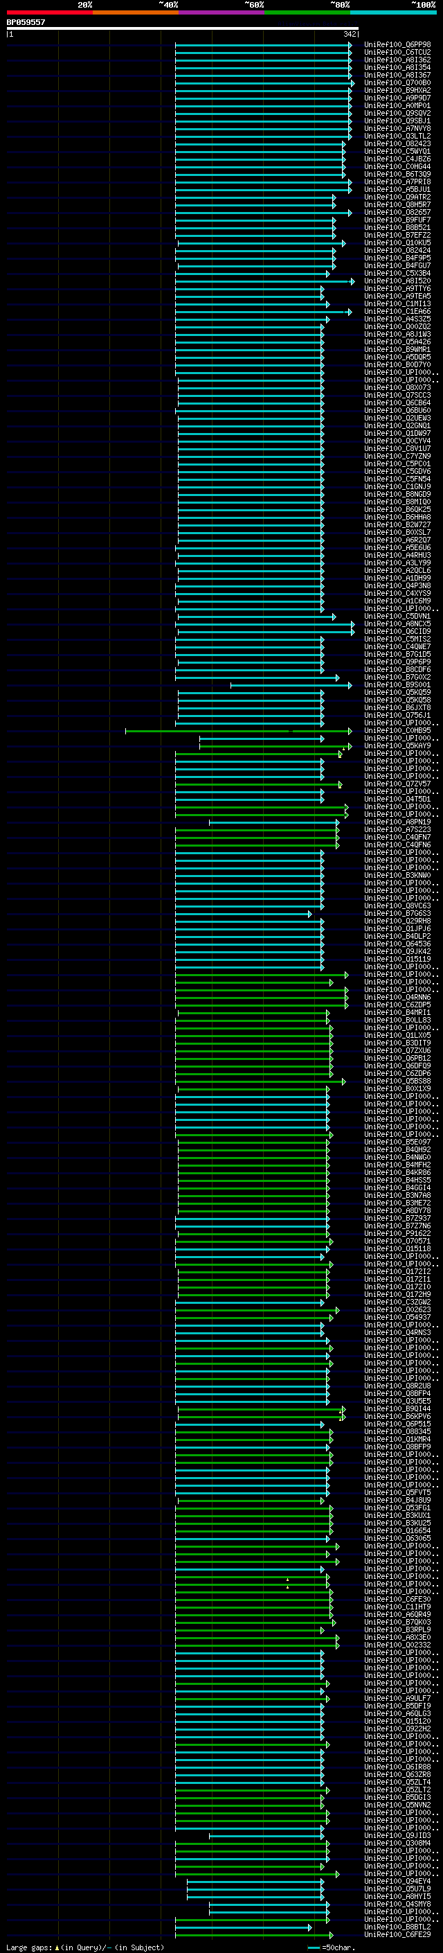Select hit label UniRef100_C5WYQ1
This screenshot has width=443, height=1953.
397,151
